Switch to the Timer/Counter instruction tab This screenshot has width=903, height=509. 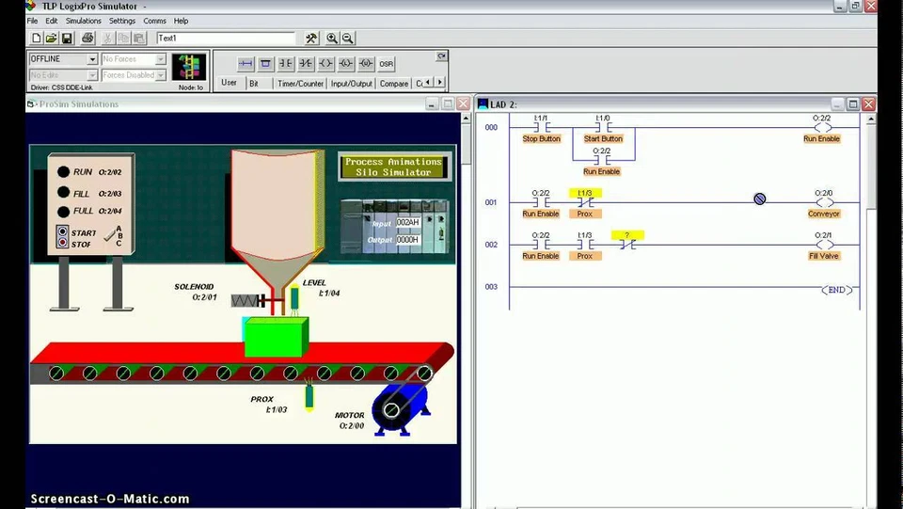(x=300, y=84)
